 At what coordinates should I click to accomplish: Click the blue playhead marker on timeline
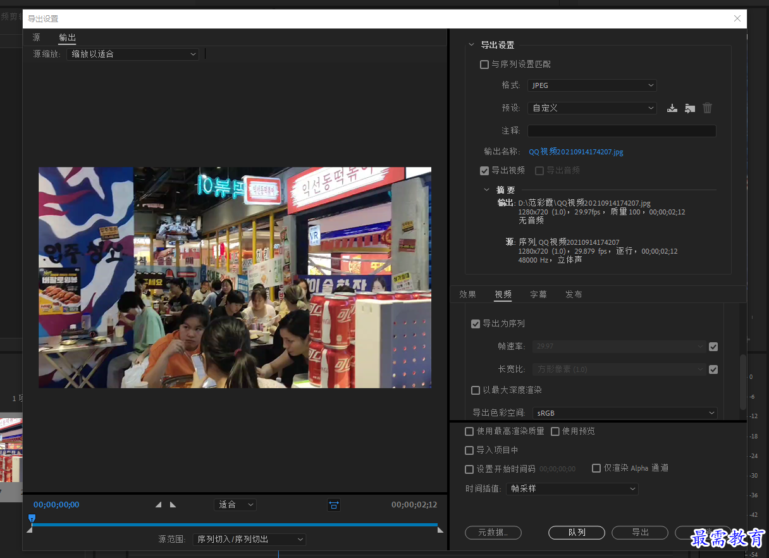(x=32, y=519)
